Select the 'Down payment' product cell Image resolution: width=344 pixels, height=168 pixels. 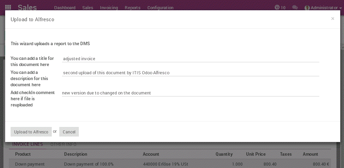click(x=30, y=164)
